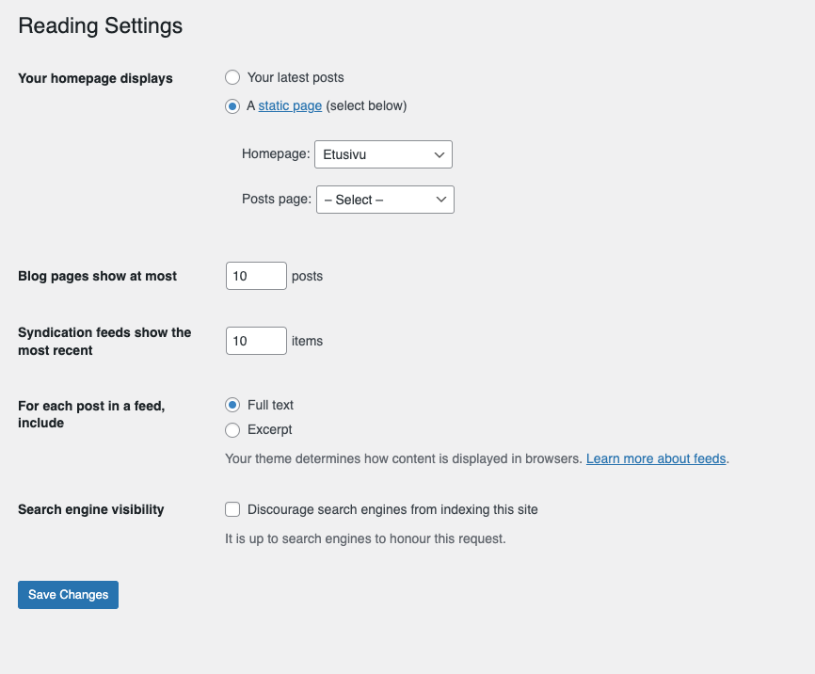Focus the Syndication feeds items number field
815x674 pixels.
coord(256,341)
